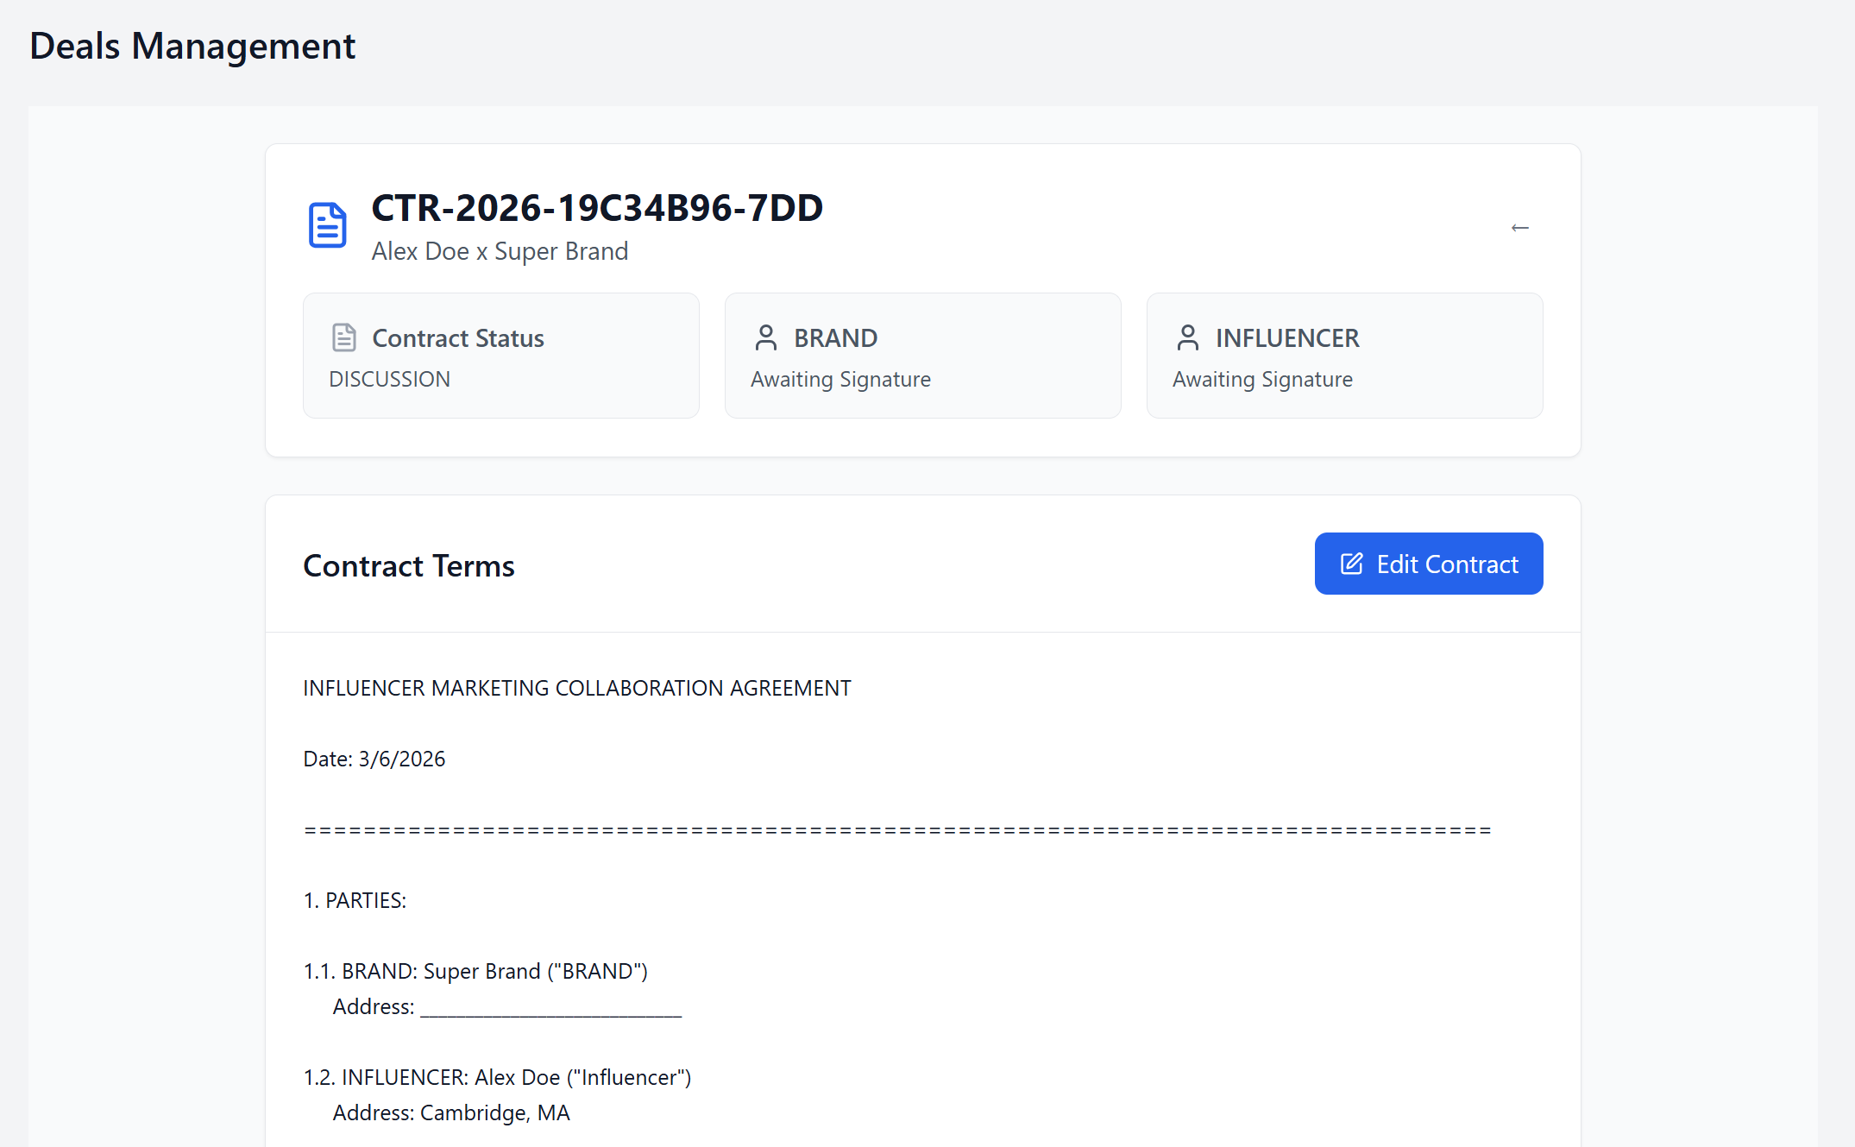1855x1147 pixels.
Task: Click the Deals Management heading
Action: [x=192, y=46]
